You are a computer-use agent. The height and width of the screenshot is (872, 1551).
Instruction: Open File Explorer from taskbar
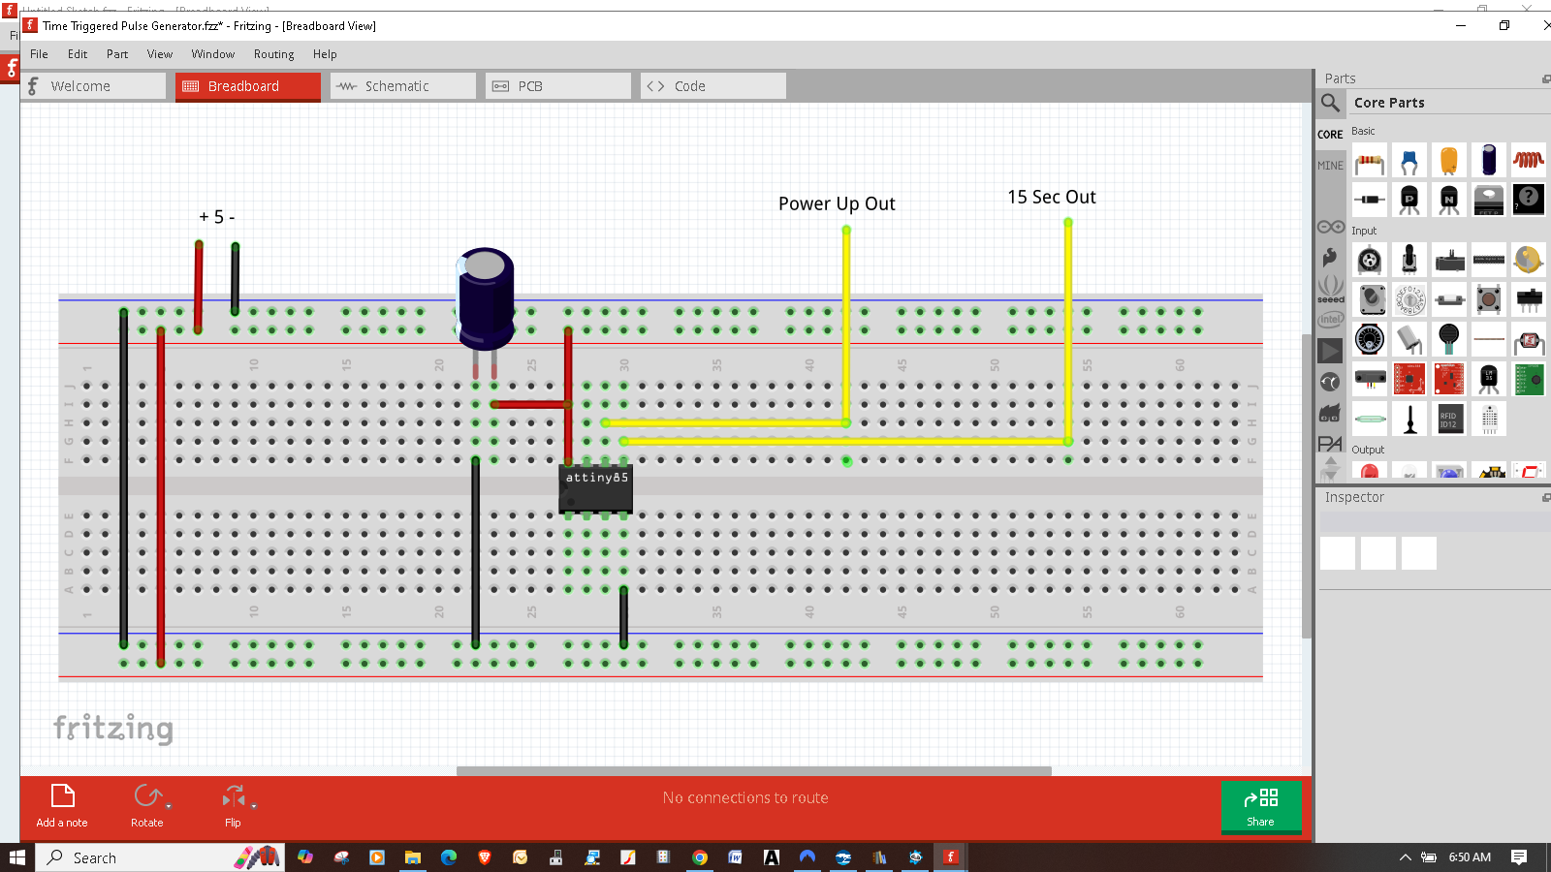click(x=413, y=857)
